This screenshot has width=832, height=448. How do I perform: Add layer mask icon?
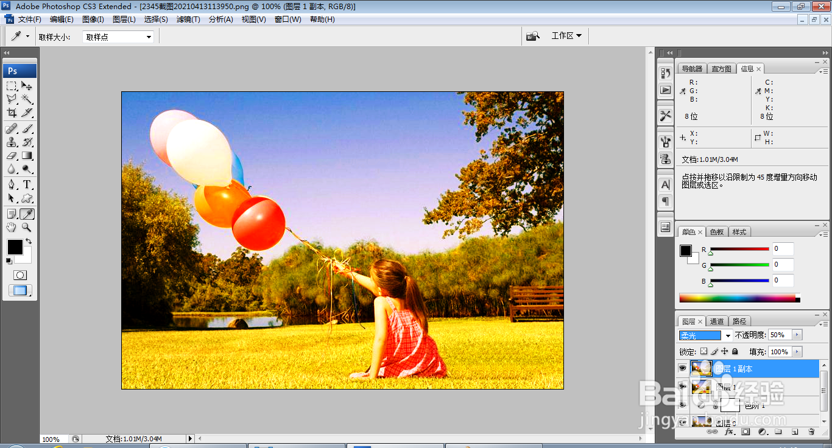pyautogui.click(x=746, y=432)
